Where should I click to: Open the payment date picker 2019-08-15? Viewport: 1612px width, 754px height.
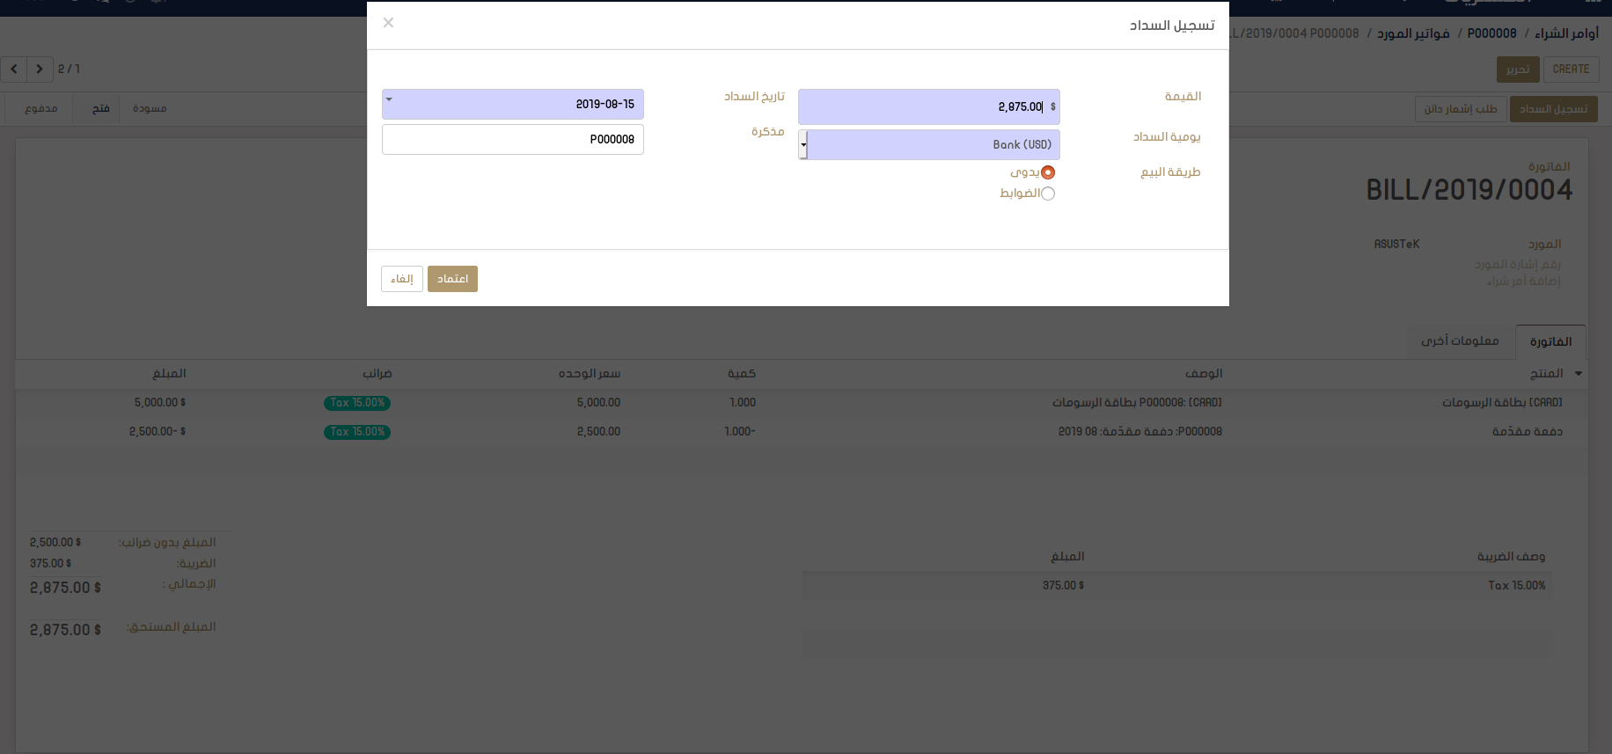(x=513, y=105)
